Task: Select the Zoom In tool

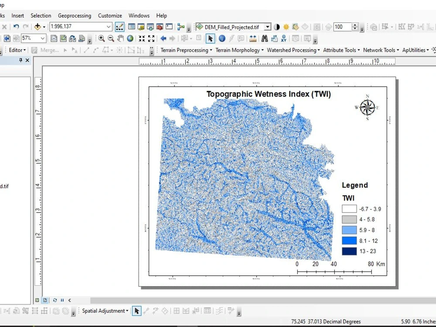Action: 102,38
